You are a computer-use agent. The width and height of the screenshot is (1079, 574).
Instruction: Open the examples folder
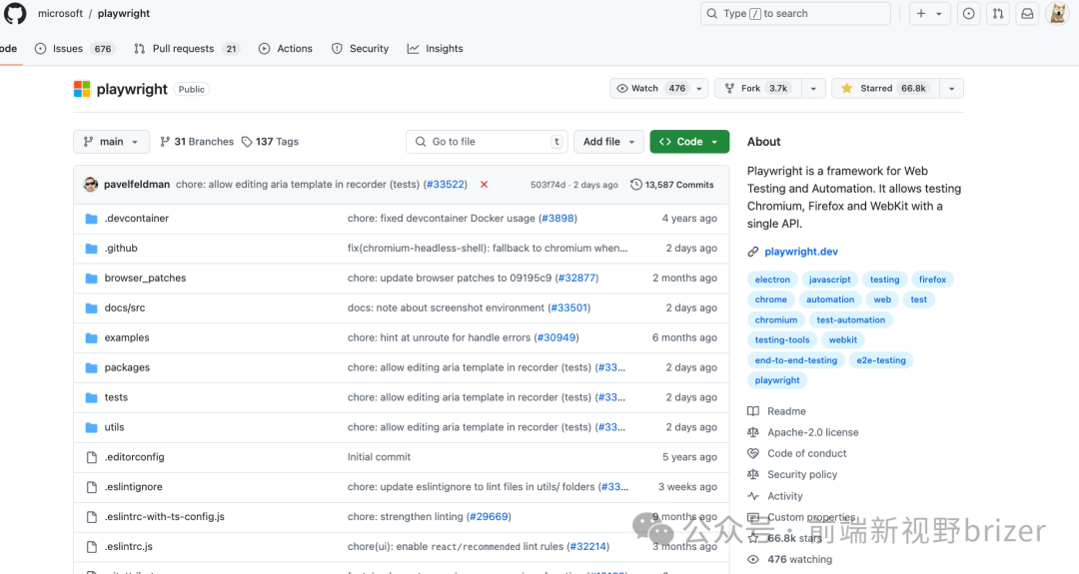point(127,337)
